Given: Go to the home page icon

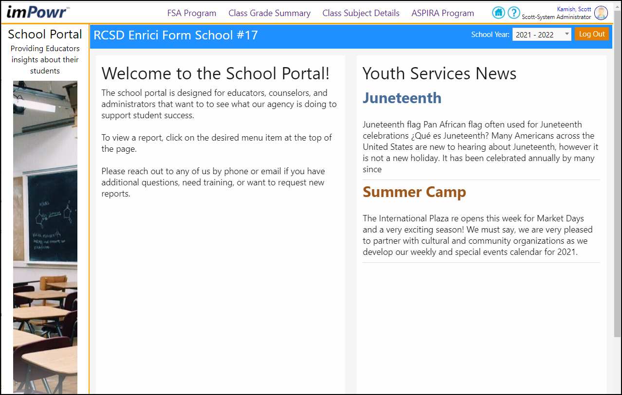Looking at the screenshot, I should pyautogui.click(x=498, y=13).
